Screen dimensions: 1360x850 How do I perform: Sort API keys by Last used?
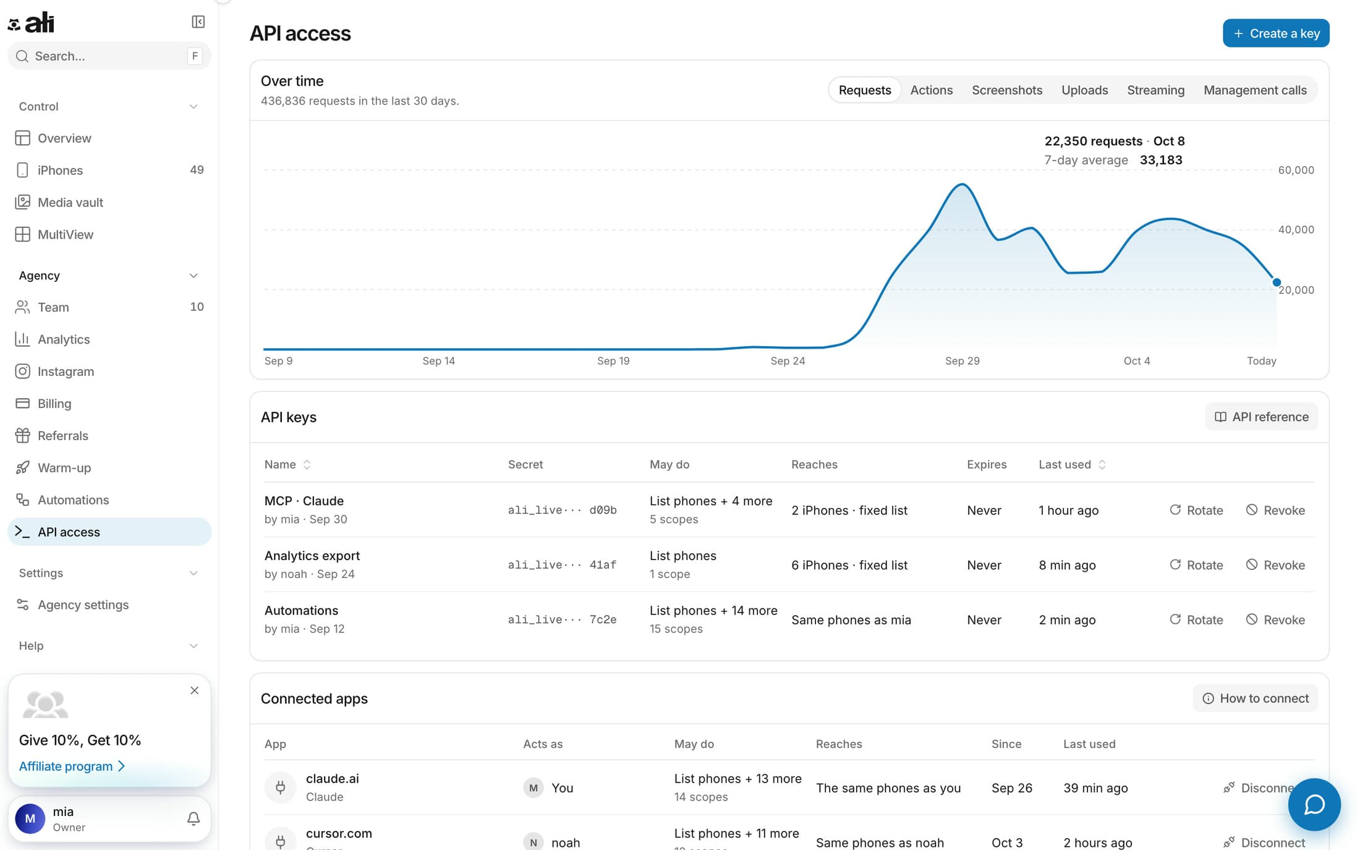[x=1072, y=465]
